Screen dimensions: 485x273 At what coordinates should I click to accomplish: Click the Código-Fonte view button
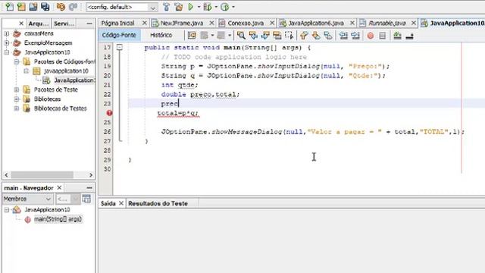[x=119, y=36]
